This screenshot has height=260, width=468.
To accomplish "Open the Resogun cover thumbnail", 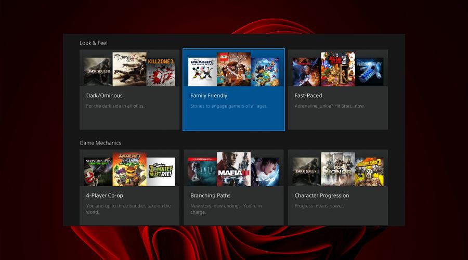I will [369, 72].
